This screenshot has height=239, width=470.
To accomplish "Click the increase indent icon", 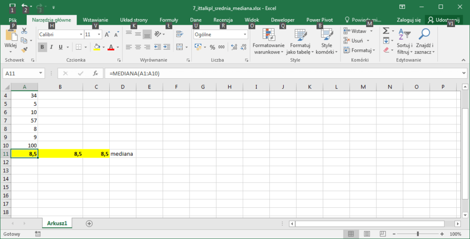I will (x=167, y=47).
